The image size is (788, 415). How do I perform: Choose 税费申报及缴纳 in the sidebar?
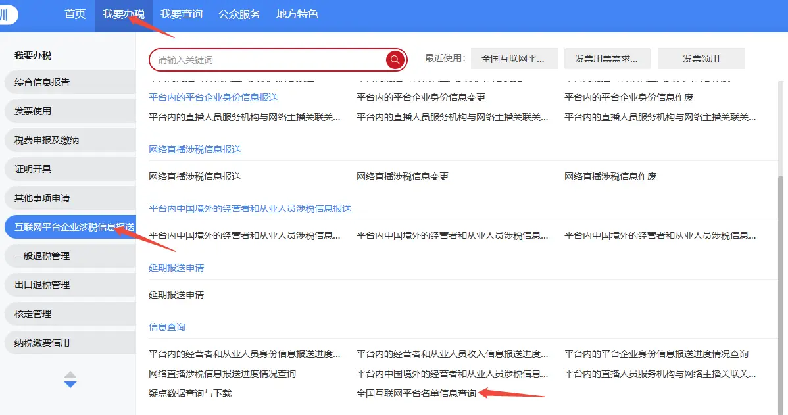tap(47, 140)
